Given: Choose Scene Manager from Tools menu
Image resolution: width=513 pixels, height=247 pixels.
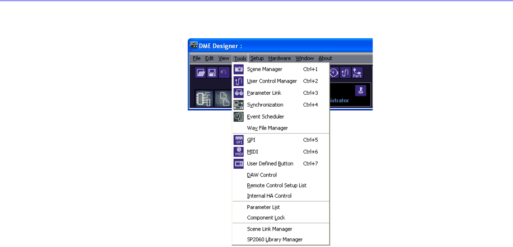Looking at the screenshot, I should pyautogui.click(x=281, y=69).
